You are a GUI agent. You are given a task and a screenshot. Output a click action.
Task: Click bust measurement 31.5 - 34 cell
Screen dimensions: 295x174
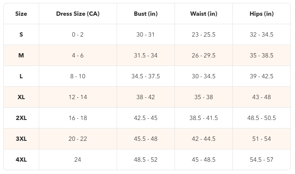pyautogui.click(x=146, y=55)
